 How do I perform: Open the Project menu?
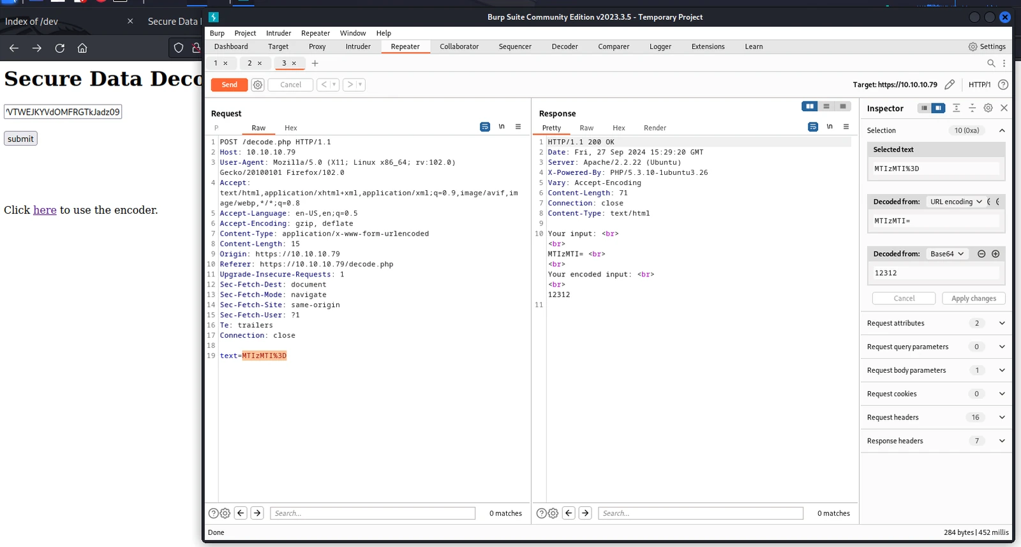coord(245,33)
